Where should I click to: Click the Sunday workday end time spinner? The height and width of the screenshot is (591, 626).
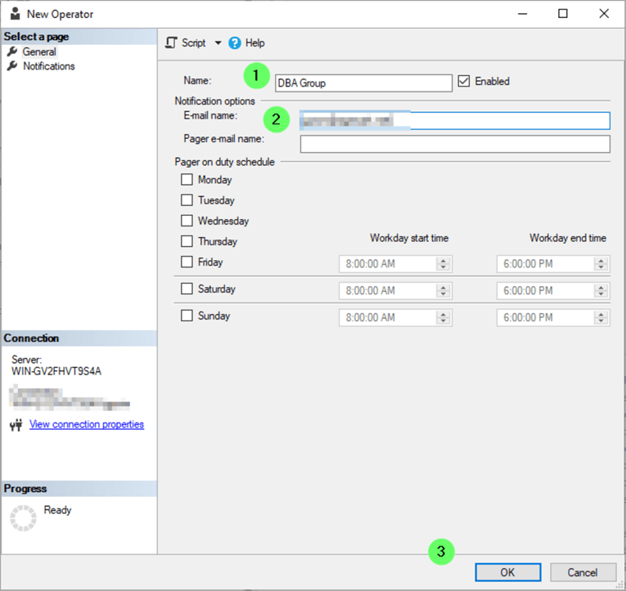click(x=601, y=317)
